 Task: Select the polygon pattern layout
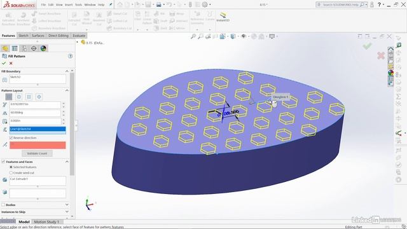coord(39,97)
